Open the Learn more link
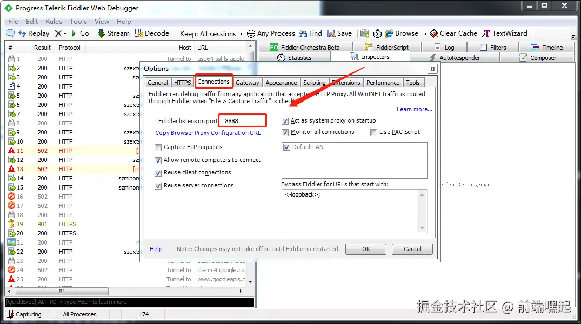This screenshot has width=581, height=324. click(x=414, y=109)
